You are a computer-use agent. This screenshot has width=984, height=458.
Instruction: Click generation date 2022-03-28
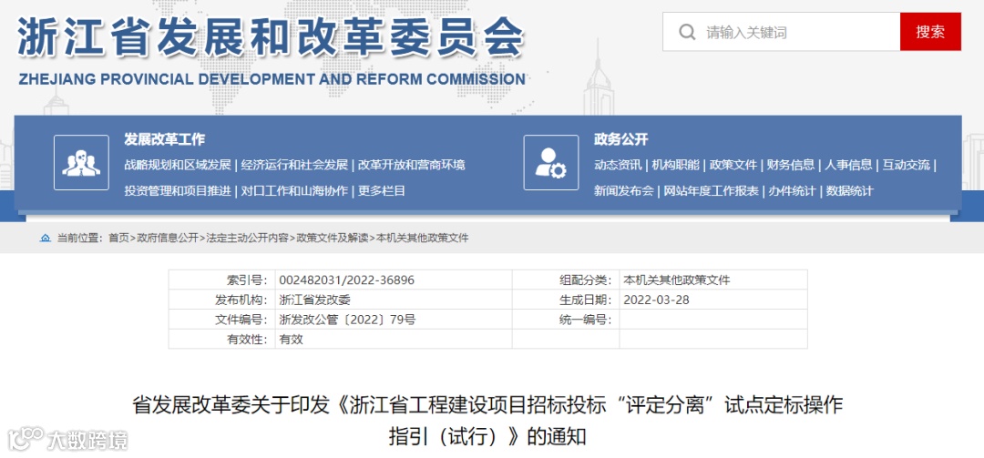tap(656, 300)
